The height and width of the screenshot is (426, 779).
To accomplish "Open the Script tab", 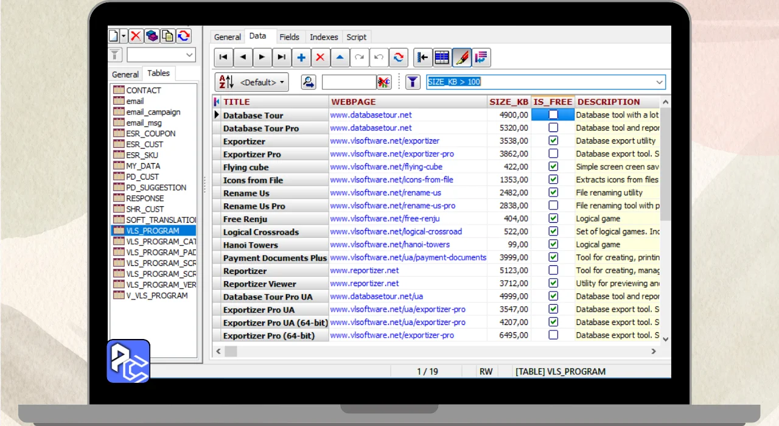I will (356, 37).
